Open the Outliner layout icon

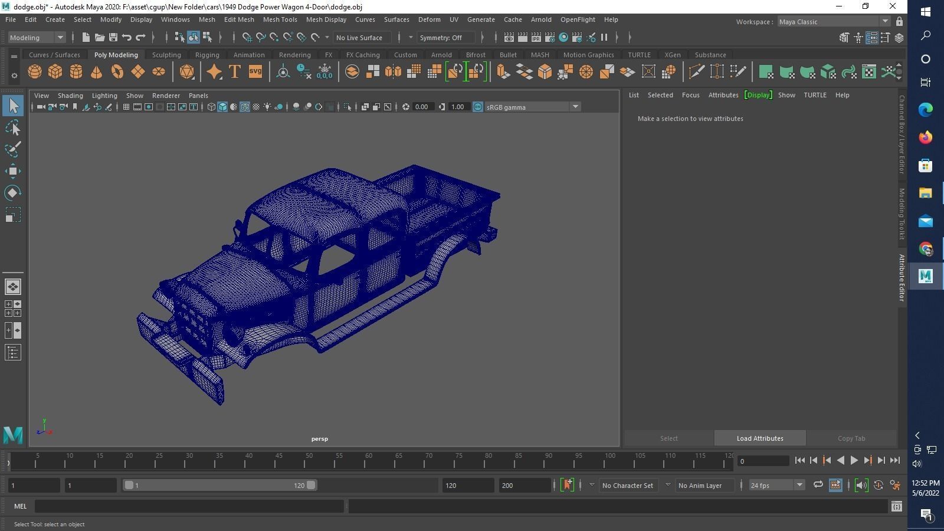(x=13, y=353)
